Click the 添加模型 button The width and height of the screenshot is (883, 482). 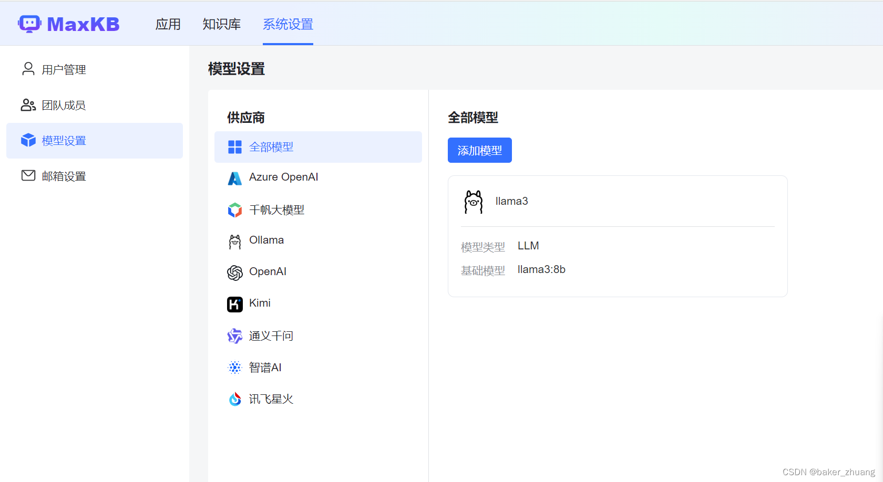(x=479, y=150)
